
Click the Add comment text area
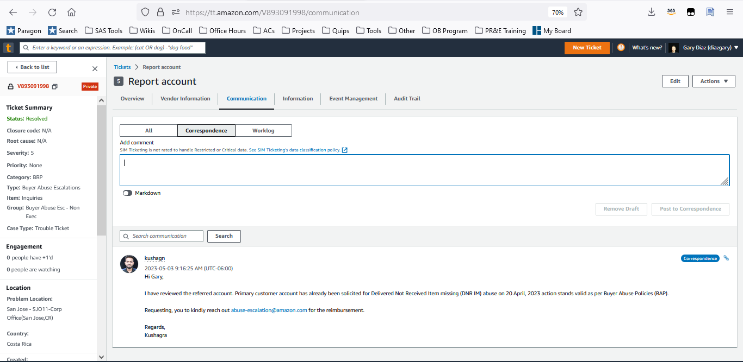[424, 170]
